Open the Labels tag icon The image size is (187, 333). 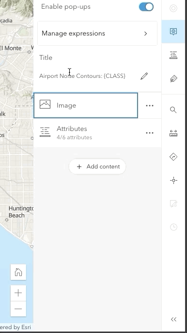pos(173,79)
